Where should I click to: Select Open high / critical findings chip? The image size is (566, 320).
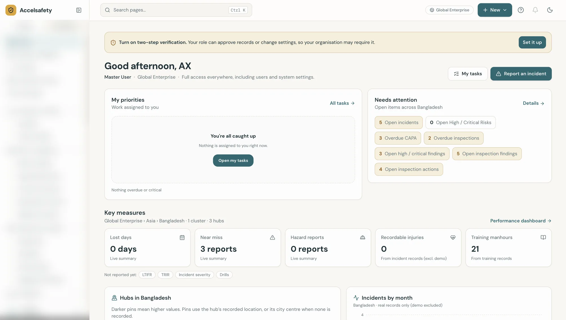[412, 154]
